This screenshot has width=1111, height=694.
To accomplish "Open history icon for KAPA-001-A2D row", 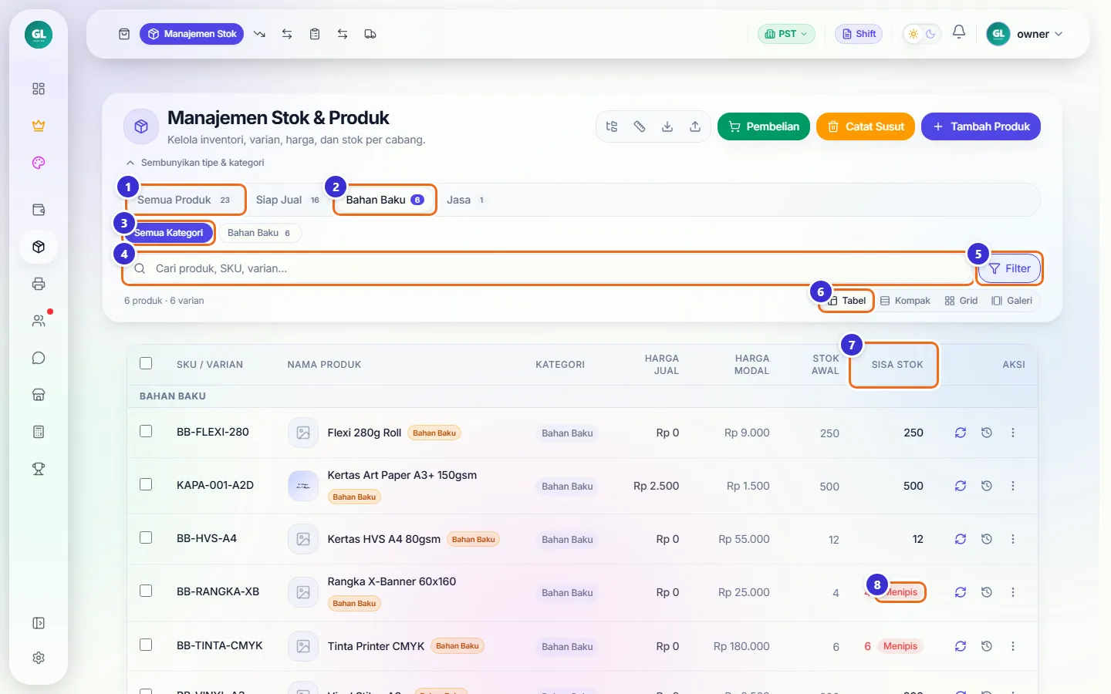I will (987, 486).
